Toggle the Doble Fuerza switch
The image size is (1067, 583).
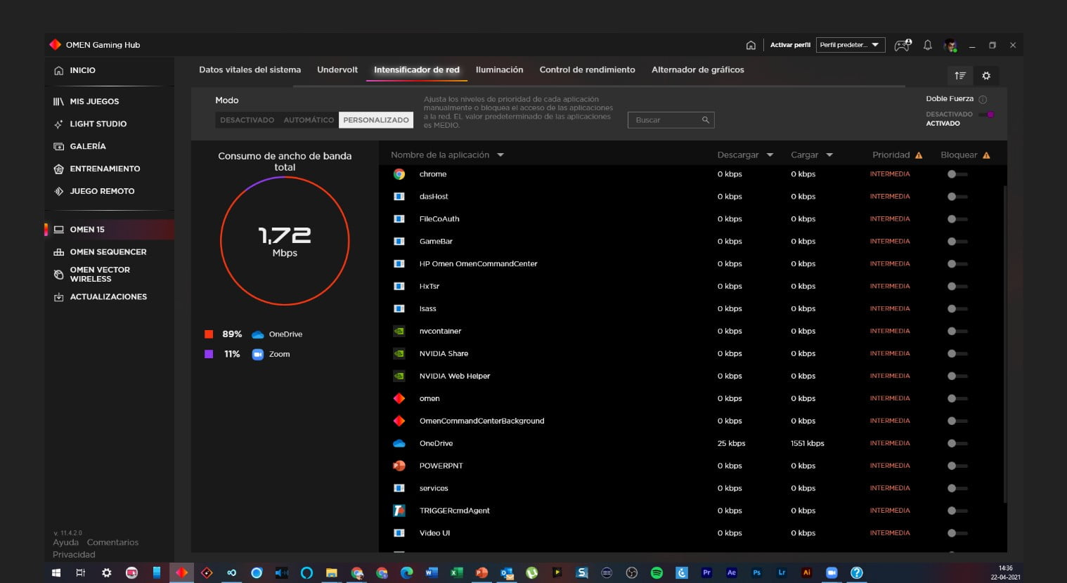pos(987,114)
